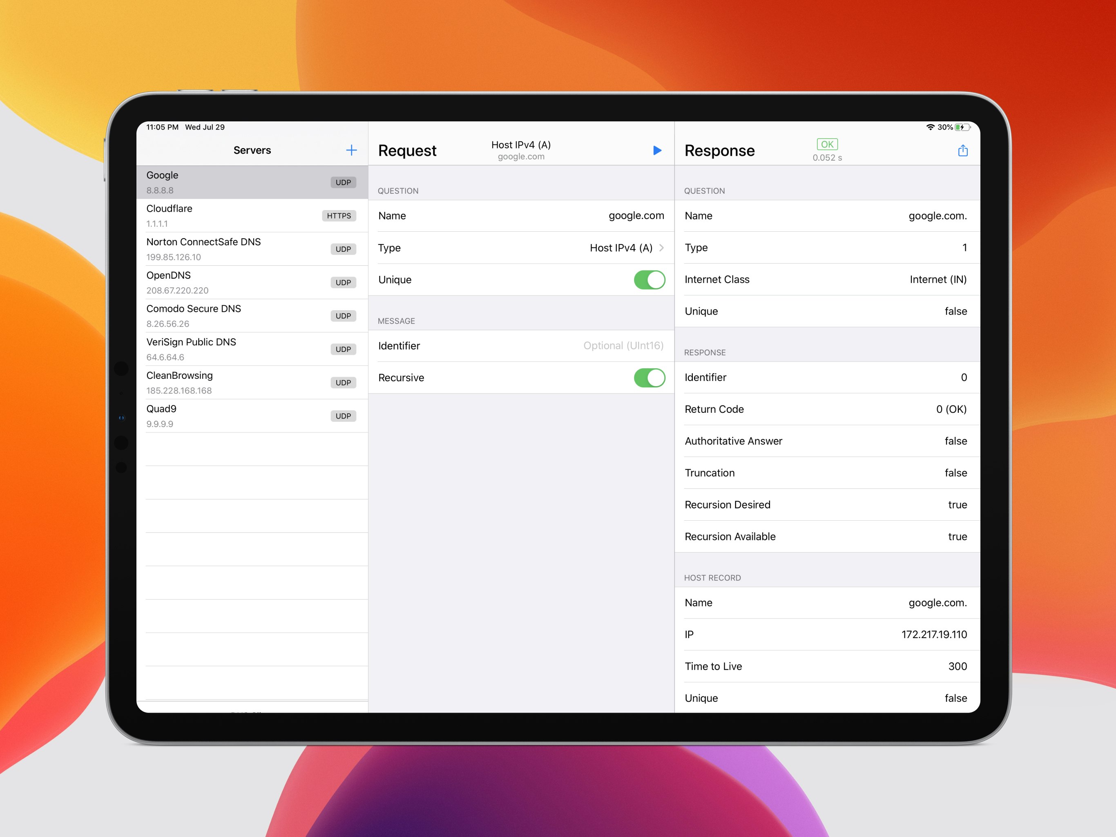Tap the clock showing 11:05 PM
The image size is (1116, 837).
click(x=161, y=127)
